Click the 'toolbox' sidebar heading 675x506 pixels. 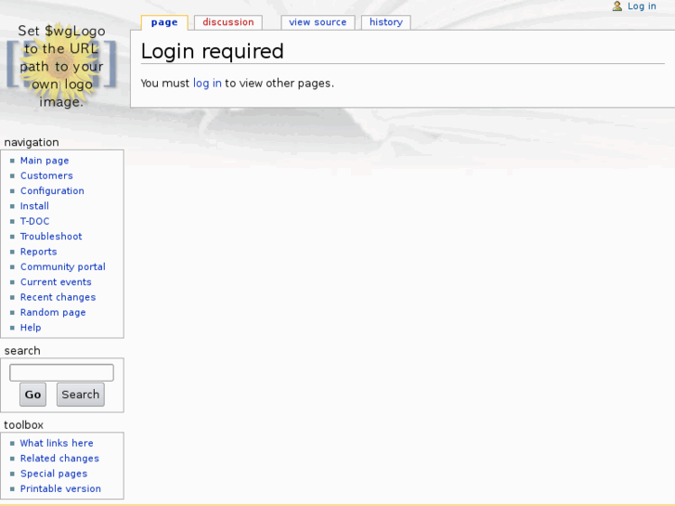pyautogui.click(x=24, y=425)
